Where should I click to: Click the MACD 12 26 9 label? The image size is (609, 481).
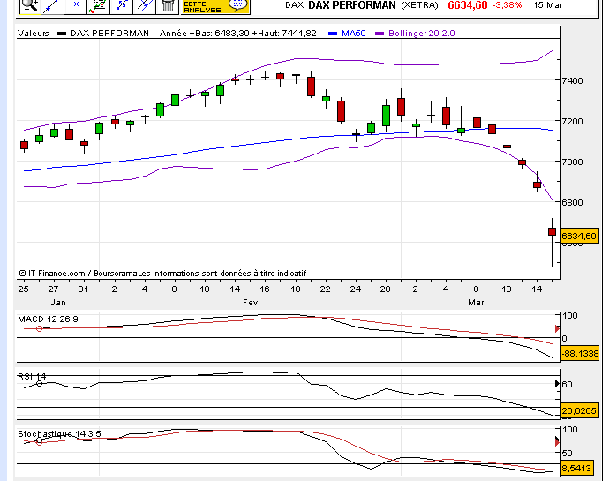click(48, 319)
